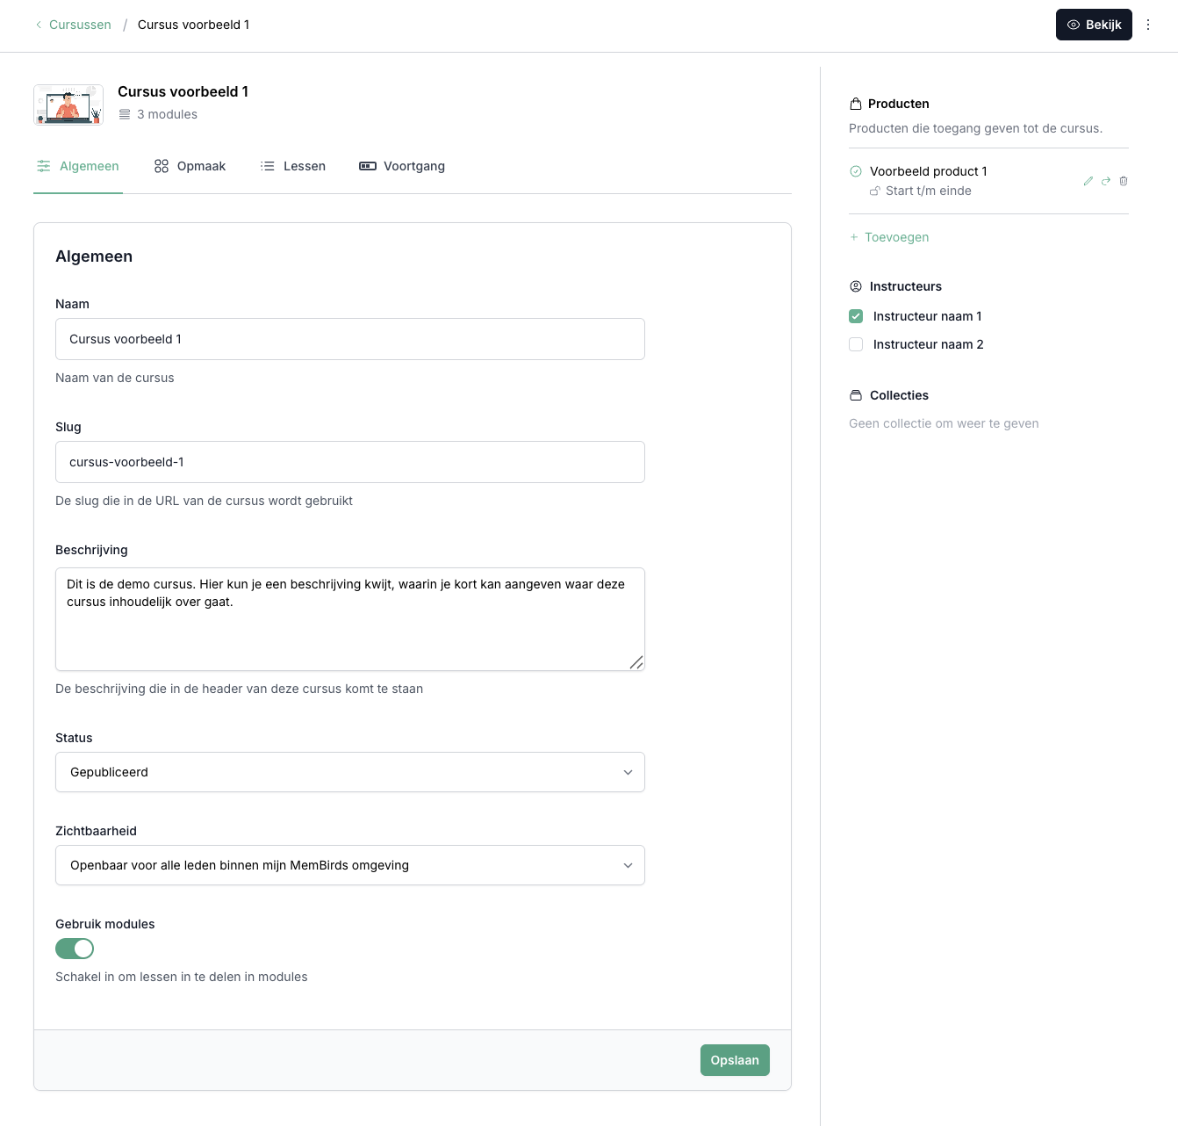
Task: Disable the Gebruik modules switch
Action: click(75, 949)
